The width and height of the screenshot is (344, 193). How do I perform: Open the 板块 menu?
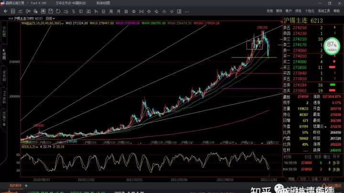[x=279, y=11]
